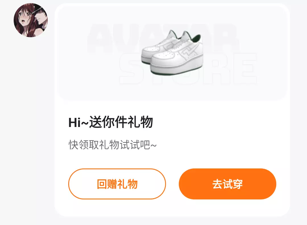Tap the lightning logo on the sneaker side
The height and width of the screenshot is (225, 307).
tap(188, 53)
